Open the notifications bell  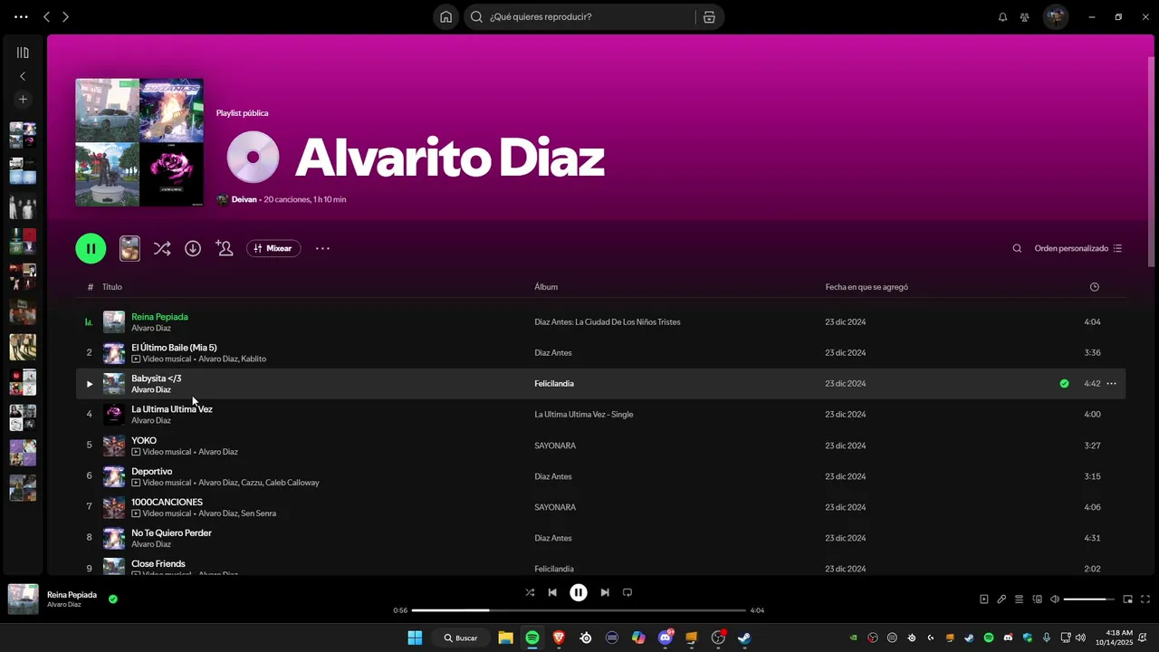click(1002, 16)
